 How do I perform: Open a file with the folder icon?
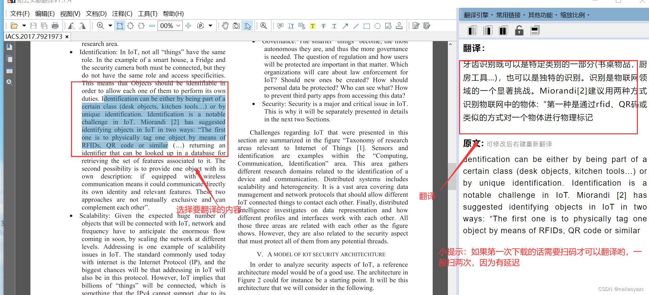click(x=14, y=26)
